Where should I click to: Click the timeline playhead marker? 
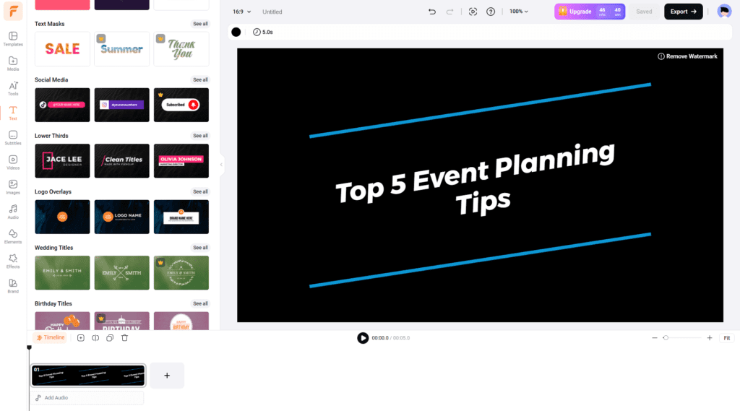[x=29, y=347]
